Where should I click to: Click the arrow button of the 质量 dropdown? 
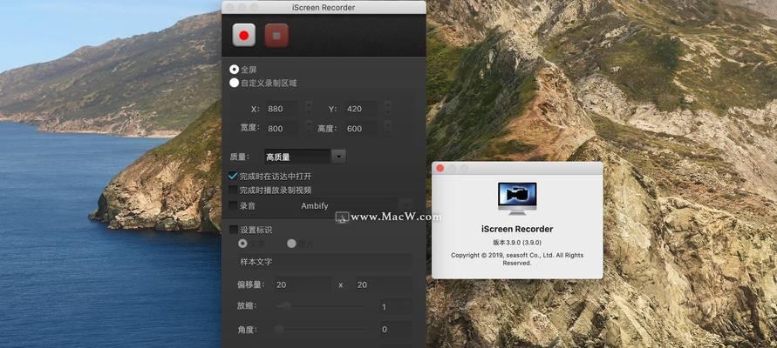(338, 157)
